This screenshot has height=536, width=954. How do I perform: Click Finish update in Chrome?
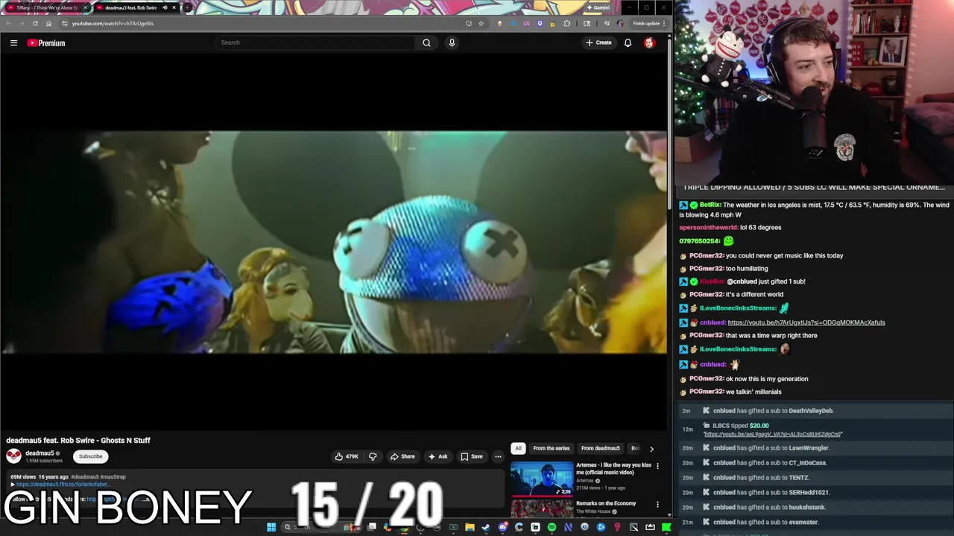click(x=648, y=23)
